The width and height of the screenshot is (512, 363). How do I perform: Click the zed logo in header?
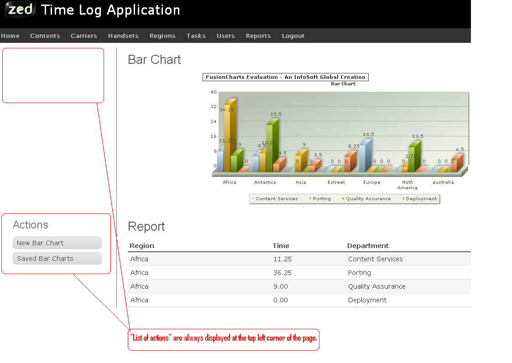pyautogui.click(x=20, y=9)
